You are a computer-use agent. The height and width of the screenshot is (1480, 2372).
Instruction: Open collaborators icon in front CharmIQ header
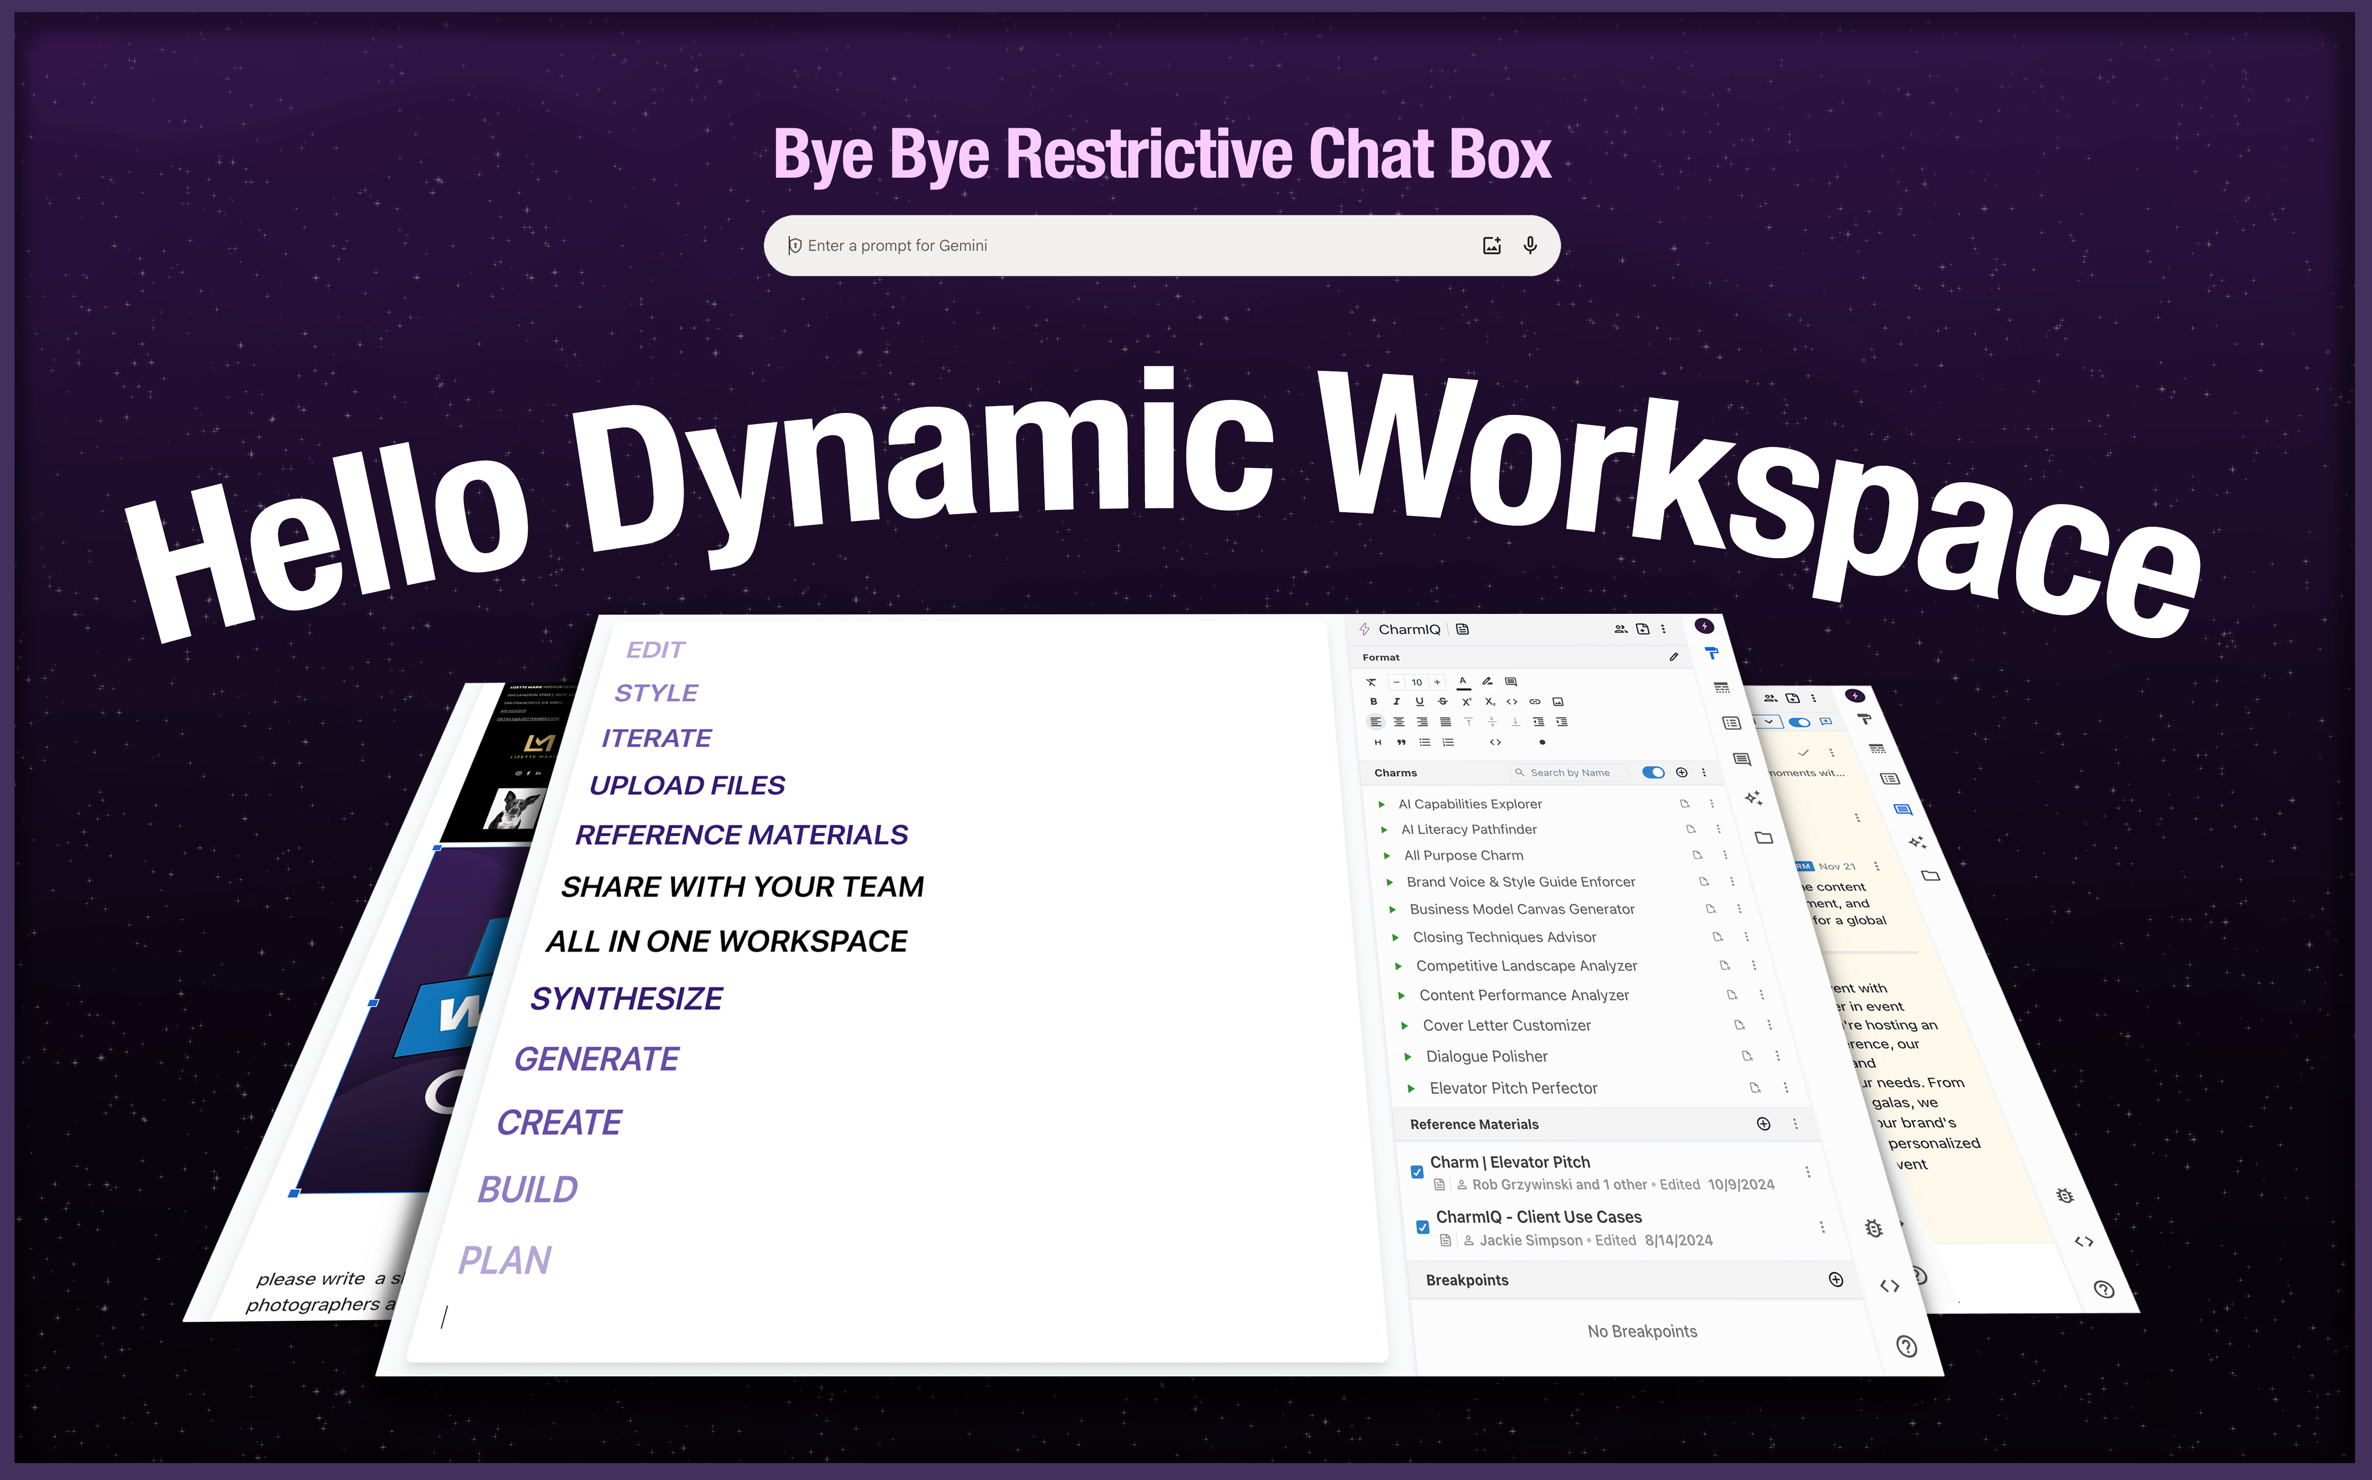[1620, 629]
